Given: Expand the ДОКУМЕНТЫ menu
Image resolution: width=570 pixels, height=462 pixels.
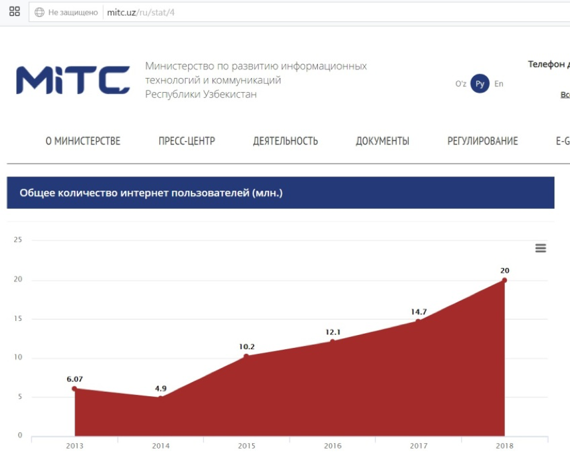Looking at the screenshot, I should [382, 141].
